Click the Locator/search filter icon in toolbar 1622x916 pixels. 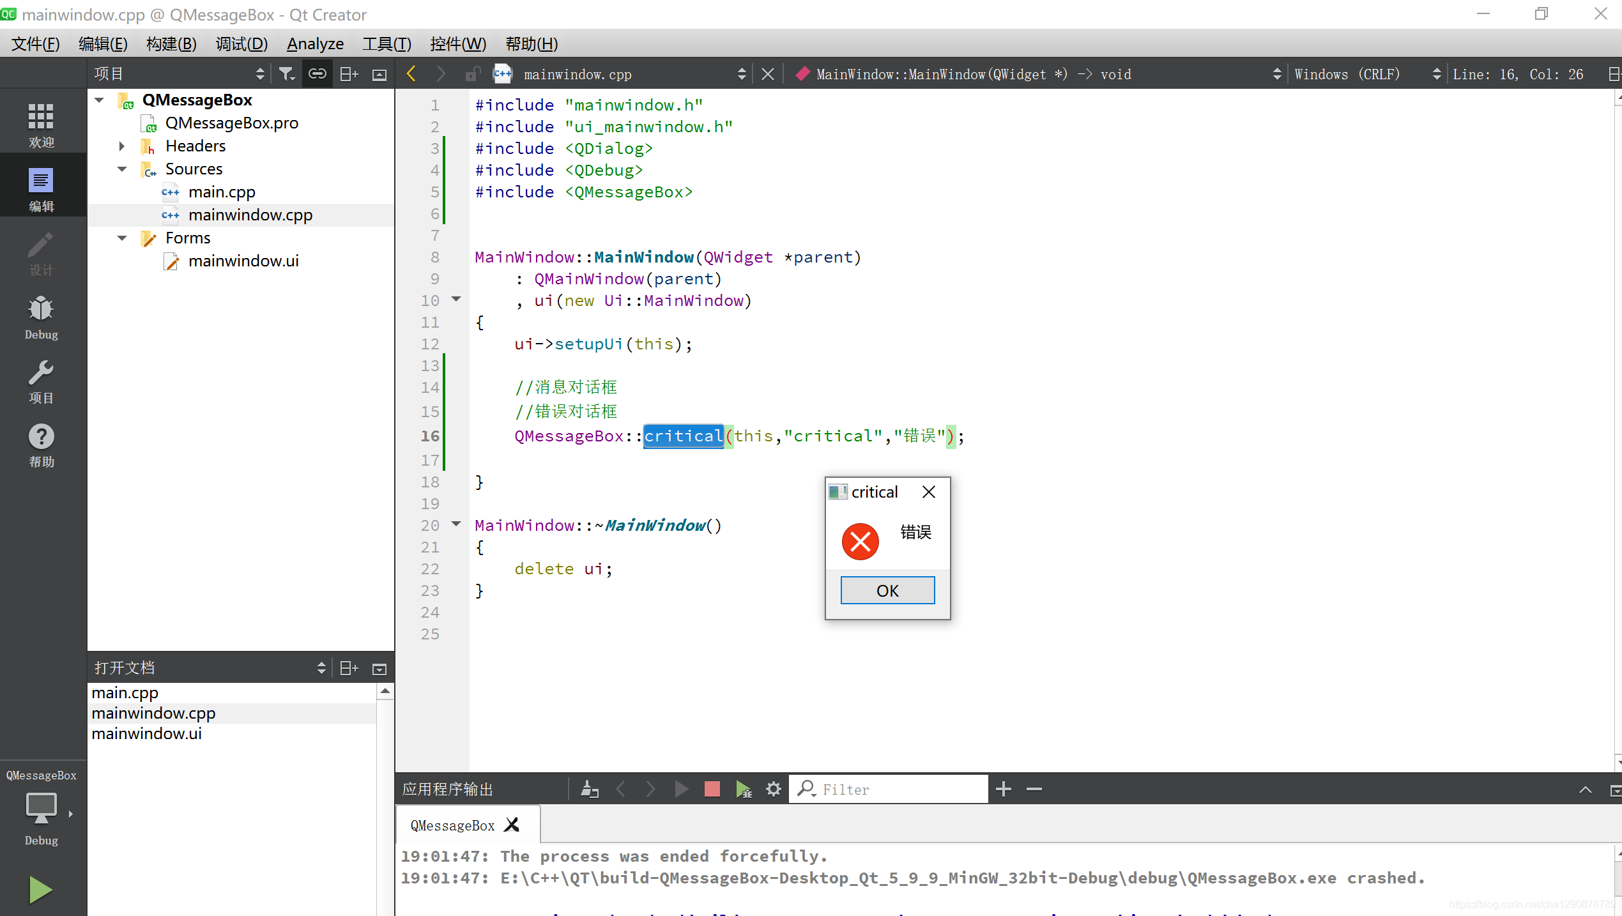tap(286, 75)
